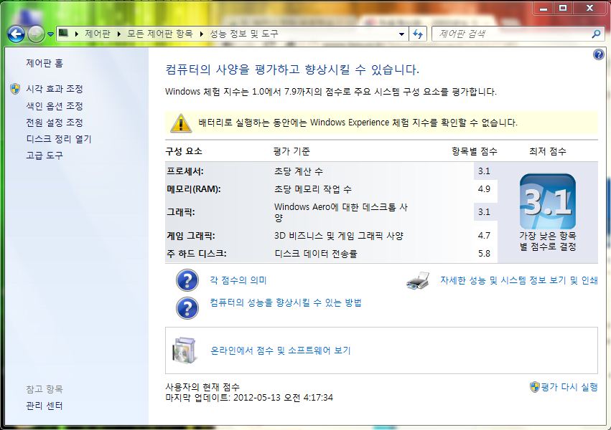Open 자세한 성능 및 시스템 정보 보기 및 인쇄
The width and height of the screenshot is (611, 430).
click(518, 280)
